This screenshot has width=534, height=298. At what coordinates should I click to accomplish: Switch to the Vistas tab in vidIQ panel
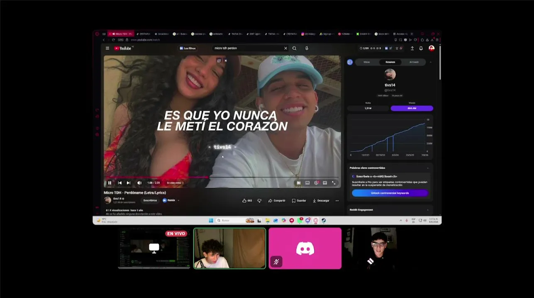(367, 62)
